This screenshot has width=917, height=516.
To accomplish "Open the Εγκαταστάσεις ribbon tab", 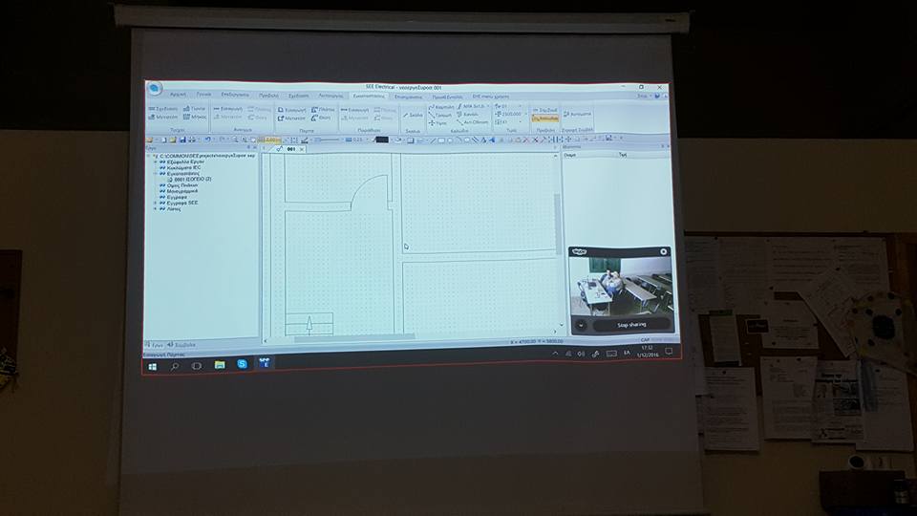I will [x=368, y=97].
